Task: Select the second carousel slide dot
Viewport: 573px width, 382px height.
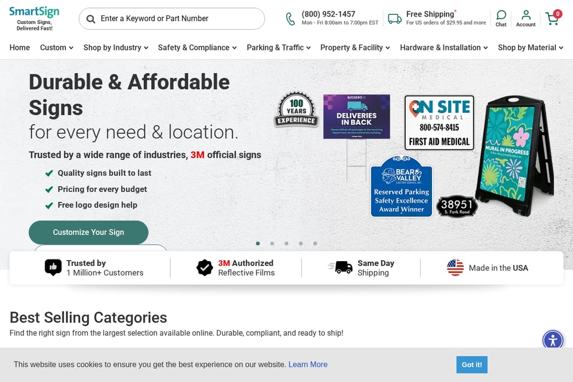Action: tap(272, 243)
